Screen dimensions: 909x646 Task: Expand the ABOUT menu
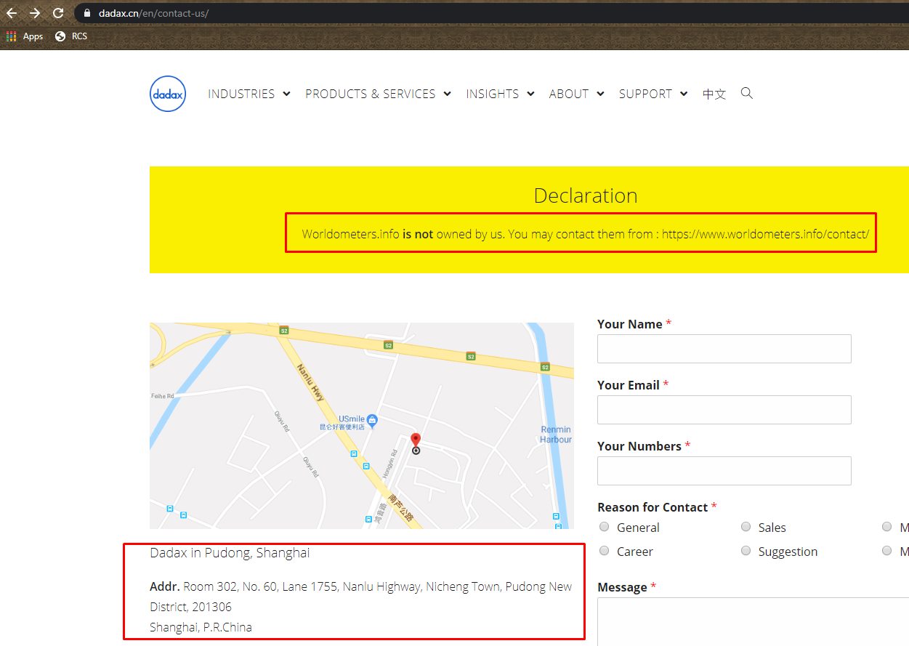[577, 94]
